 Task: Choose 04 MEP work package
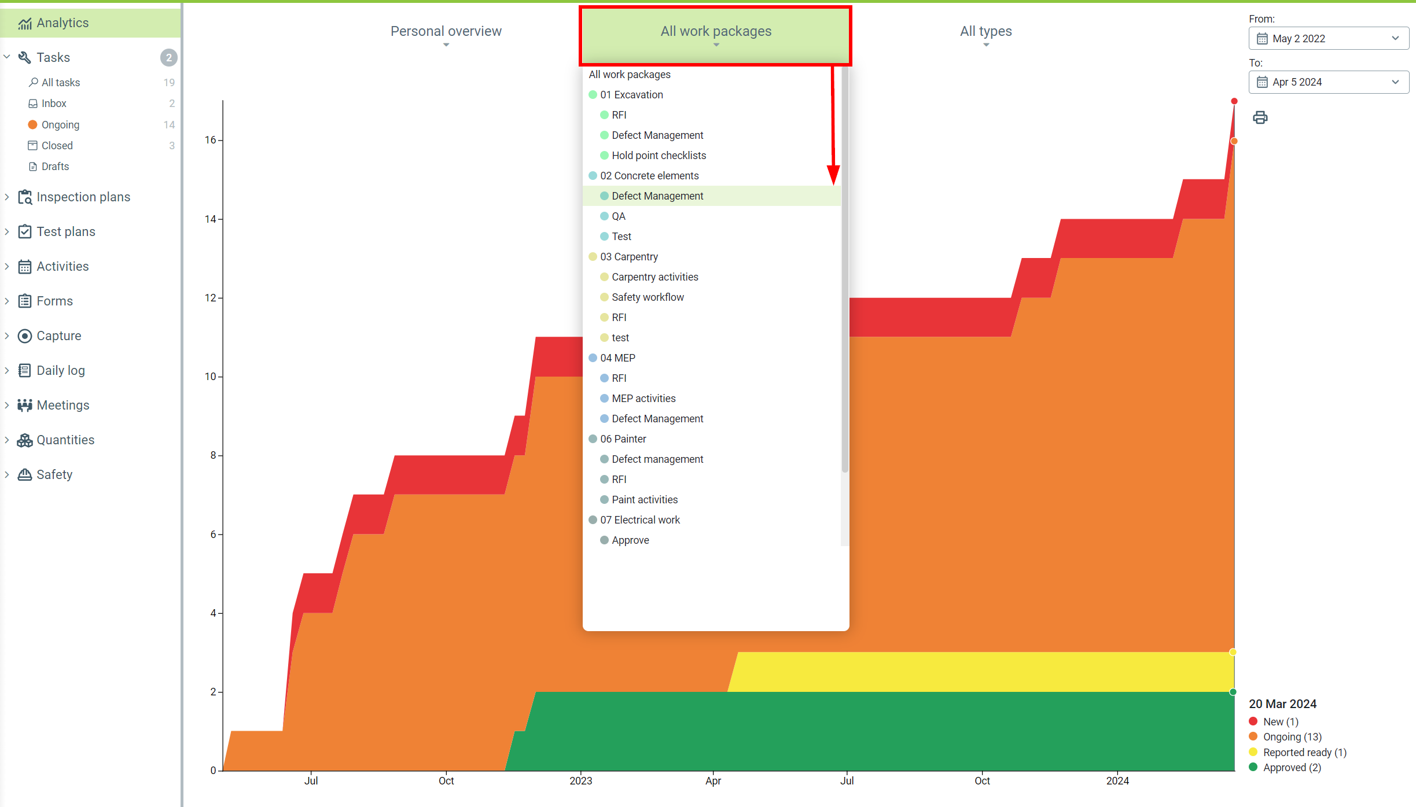pyautogui.click(x=617, y=358)
